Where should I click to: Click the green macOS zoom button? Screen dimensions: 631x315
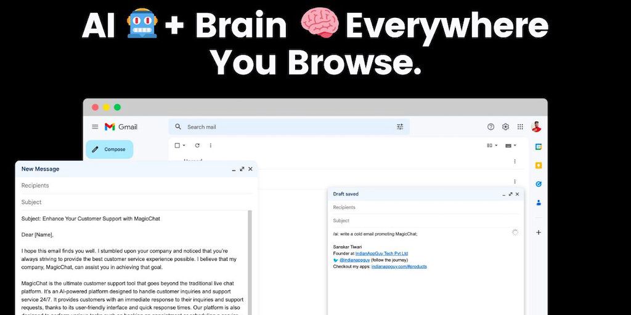(118, 107)
